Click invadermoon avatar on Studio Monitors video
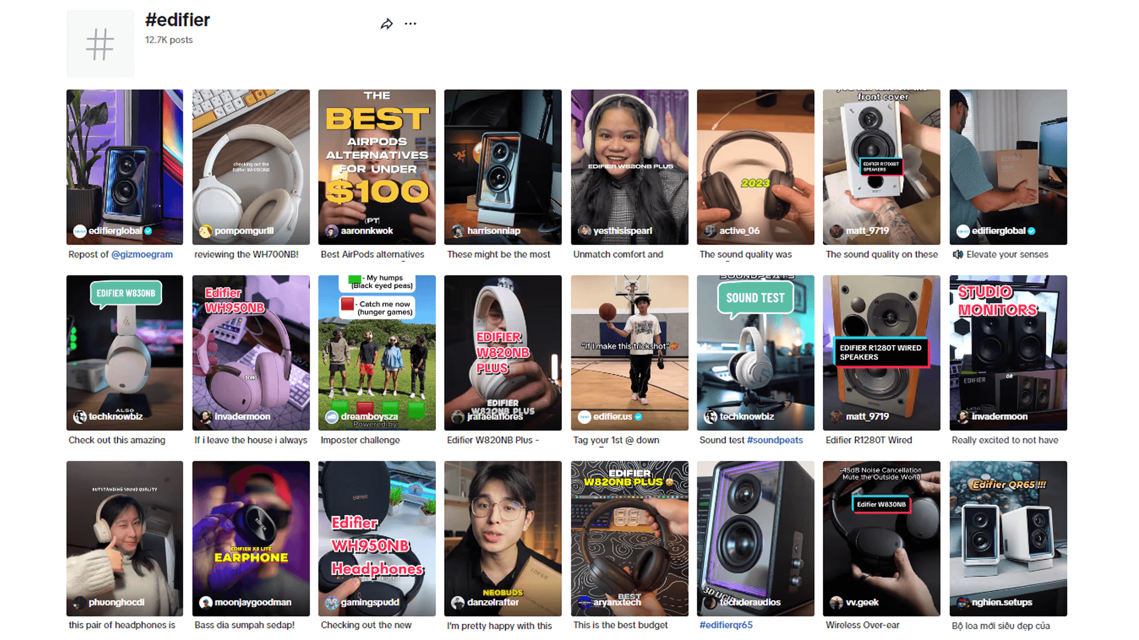This screenshot has height=640, width=1139. (x=962, y=417)
